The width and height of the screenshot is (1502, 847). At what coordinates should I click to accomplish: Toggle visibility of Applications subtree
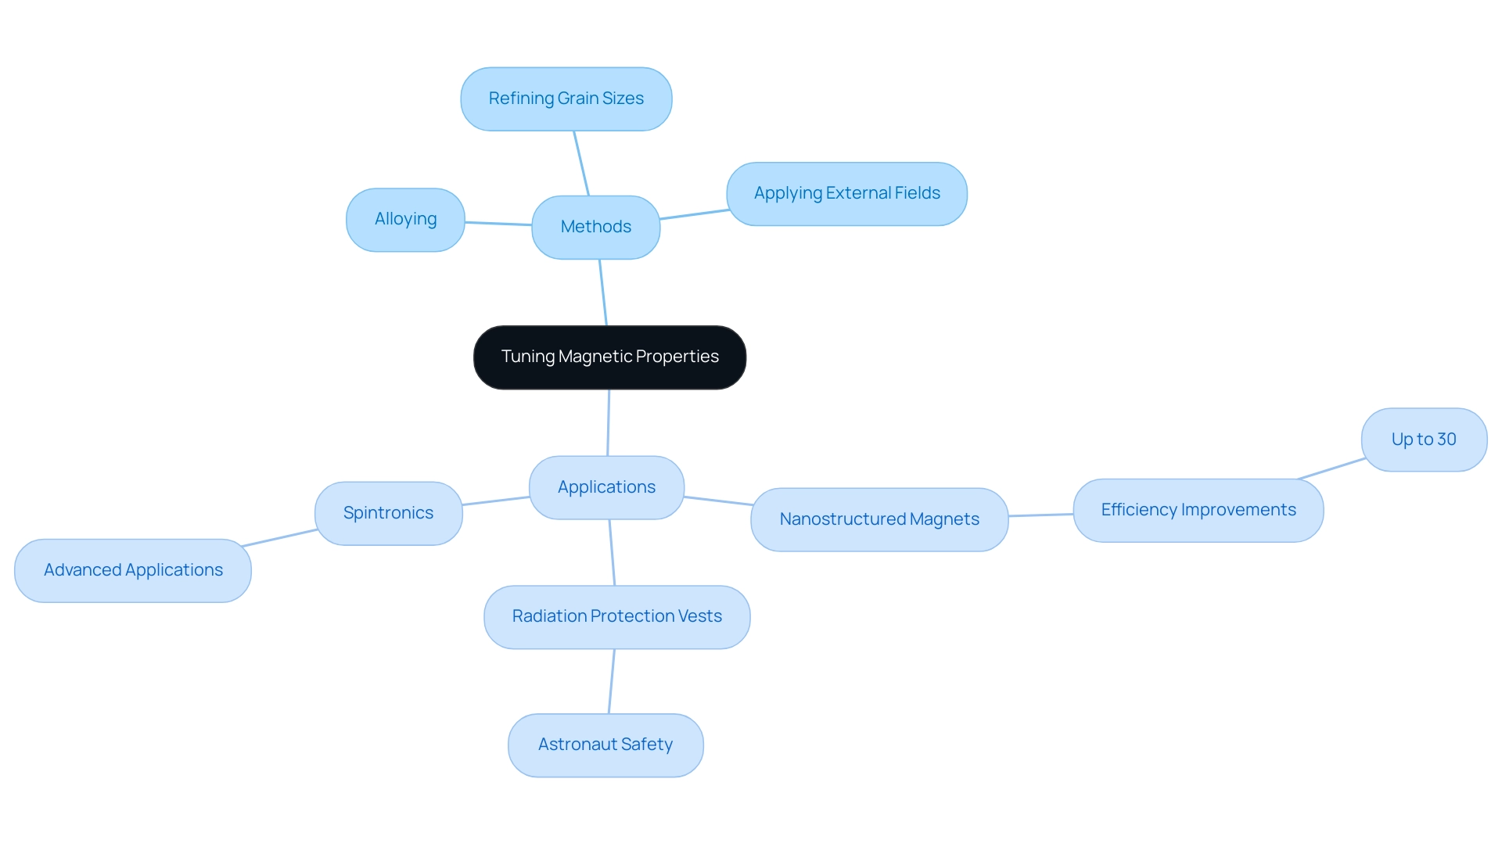(606, 486)
